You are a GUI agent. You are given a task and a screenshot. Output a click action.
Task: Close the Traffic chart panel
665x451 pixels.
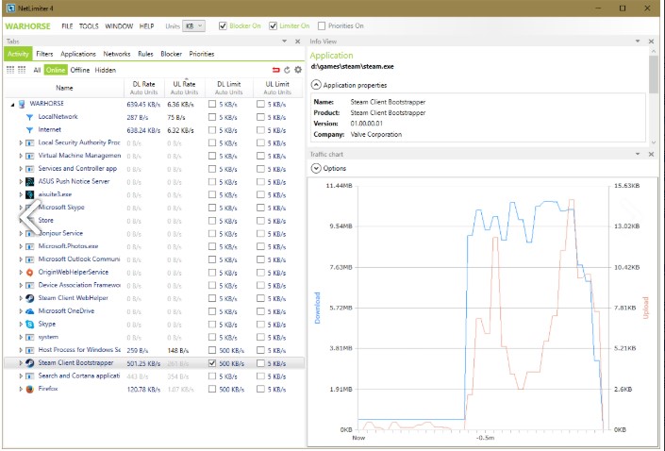coord(651,153)
